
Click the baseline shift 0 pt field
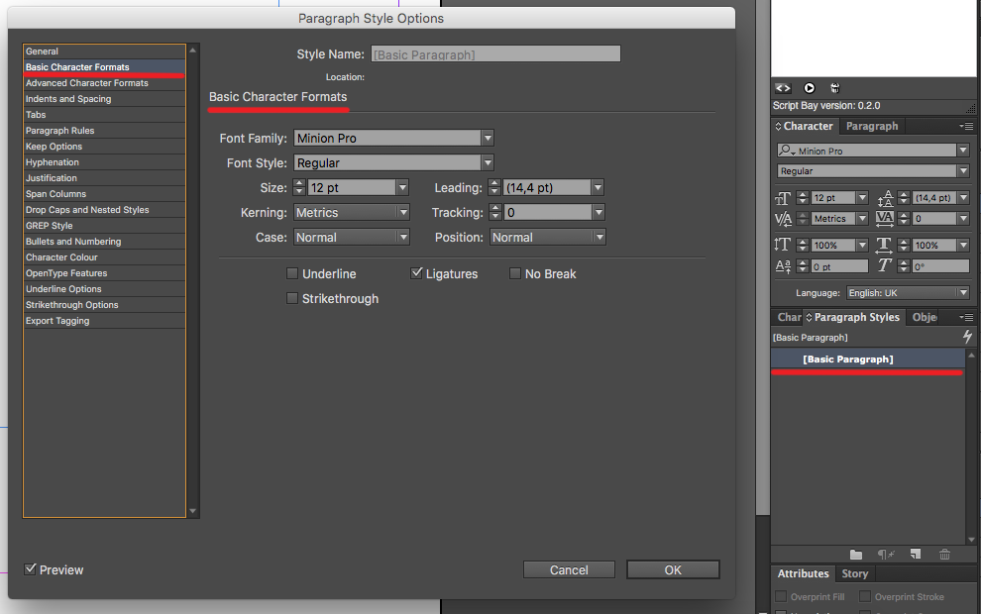(x=839, y=267)
